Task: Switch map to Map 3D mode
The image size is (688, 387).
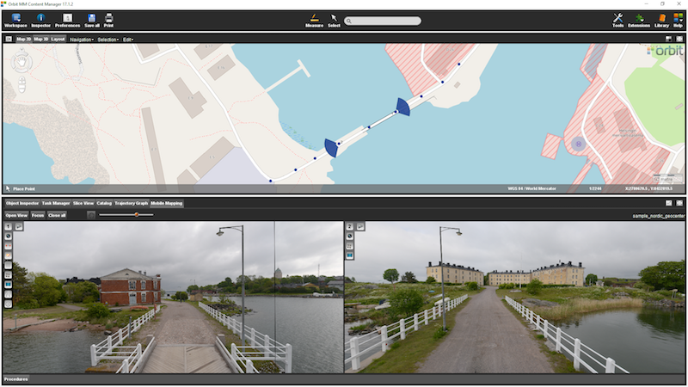Action: coord(40,39)
